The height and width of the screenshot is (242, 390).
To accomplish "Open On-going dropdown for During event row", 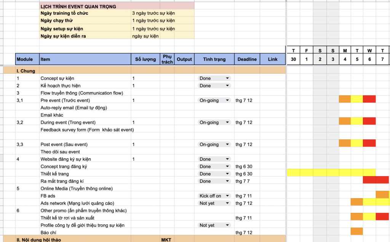I will (227, 122).
